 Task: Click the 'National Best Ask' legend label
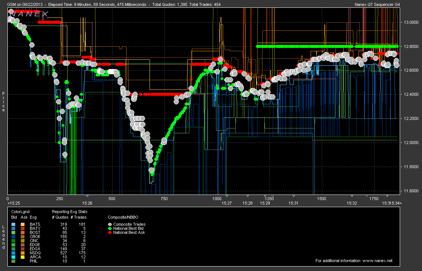click(129, 232)
